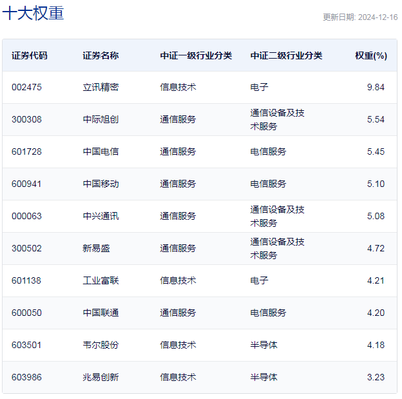Click the 中证一级行业分类 column header

tap(196, 55)
